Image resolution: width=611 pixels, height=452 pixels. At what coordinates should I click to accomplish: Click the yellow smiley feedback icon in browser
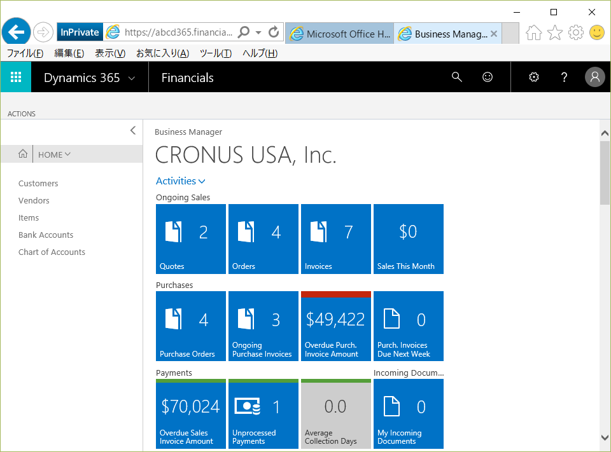point(596,32)
